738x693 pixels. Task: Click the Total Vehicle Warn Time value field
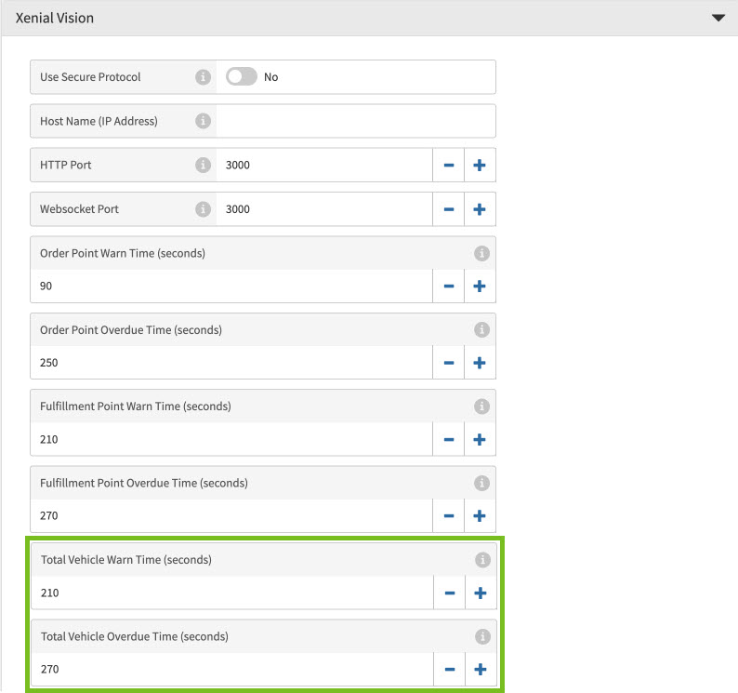232,593
